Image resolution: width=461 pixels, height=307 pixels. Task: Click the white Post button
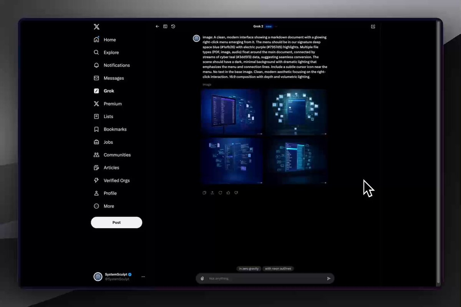(116, 223)
